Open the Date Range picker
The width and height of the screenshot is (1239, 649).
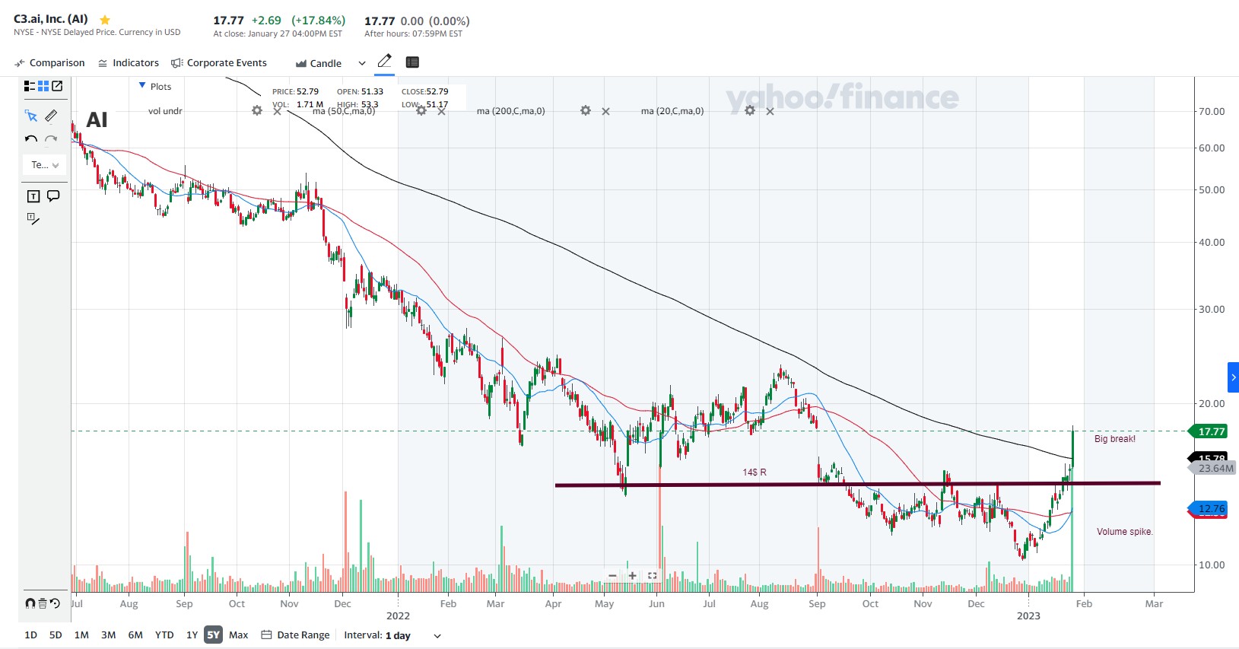coord(296,635)
